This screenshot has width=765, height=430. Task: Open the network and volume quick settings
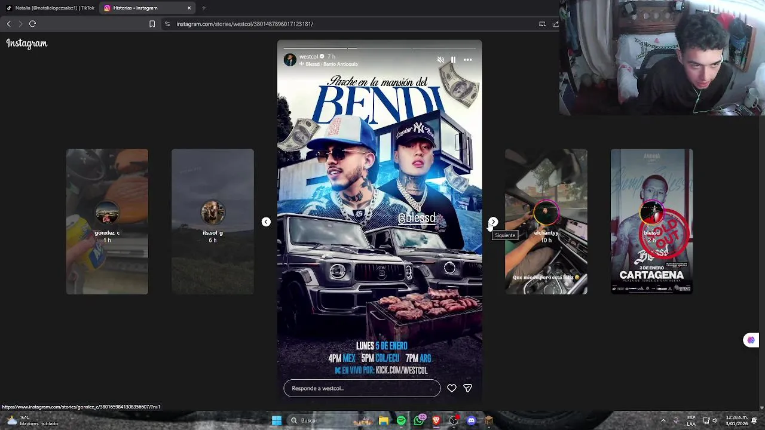710,420
